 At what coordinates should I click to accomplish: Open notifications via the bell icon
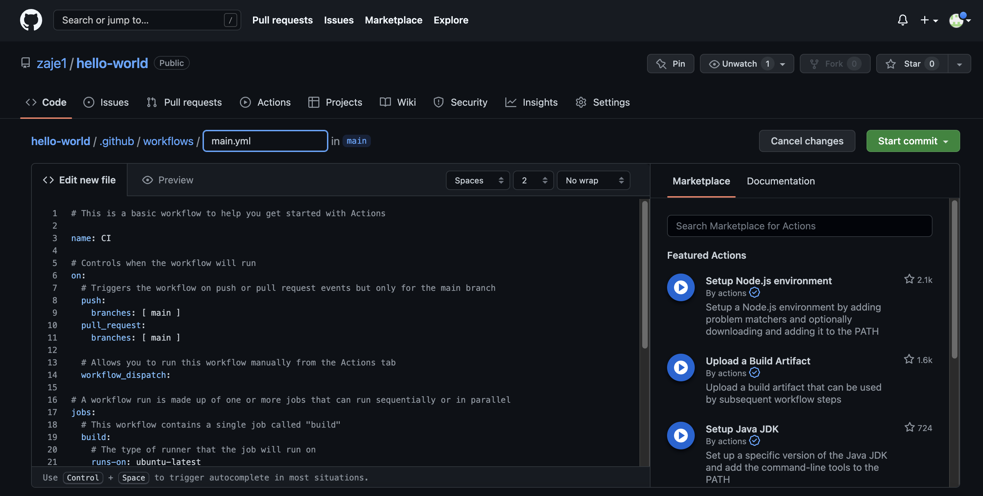pos(902,20)
